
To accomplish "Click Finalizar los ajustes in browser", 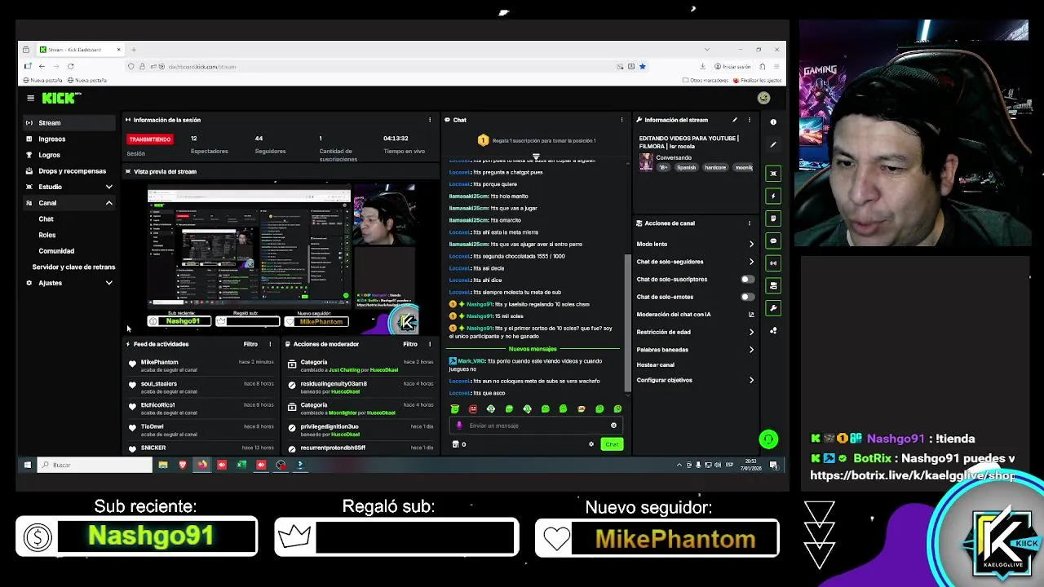I will [757, 80].
